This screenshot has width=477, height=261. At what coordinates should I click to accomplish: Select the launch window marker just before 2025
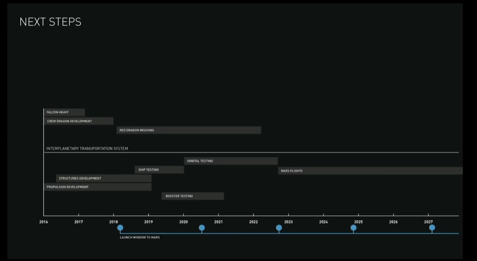click(x=353, y=228)
